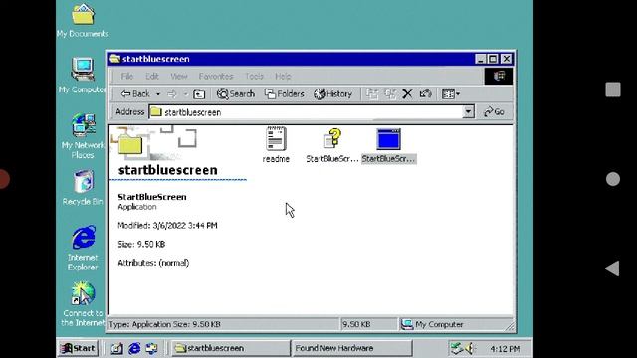Select the readme text file

click(276, 145)
